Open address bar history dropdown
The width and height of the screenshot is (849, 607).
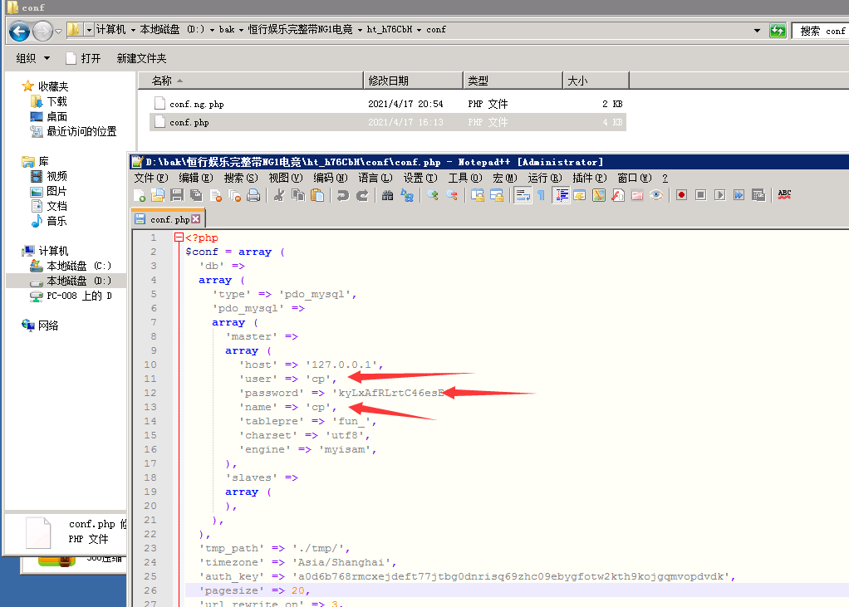pos(757,30)
